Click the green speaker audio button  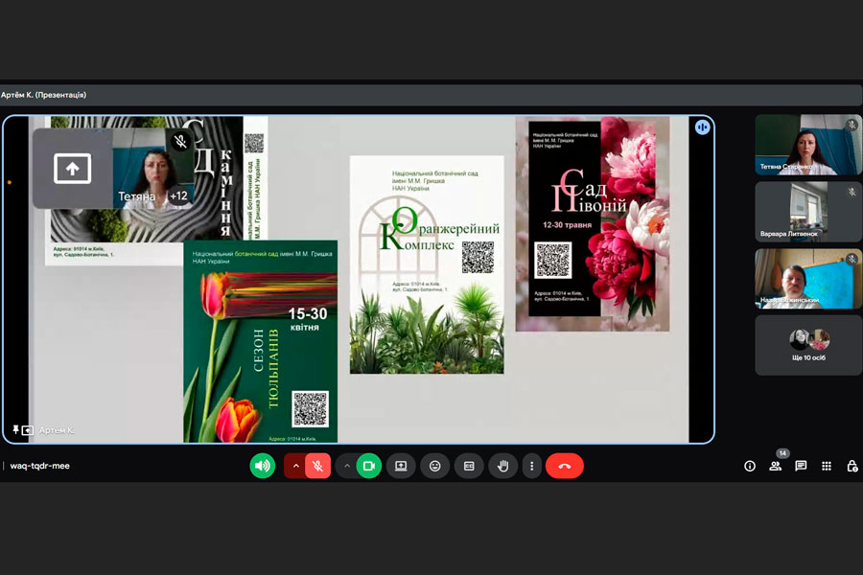[x=263, y=466]
